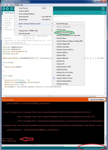Select Arduino/Genuino Micro board
108x150 pixels.
pos(68,49)
